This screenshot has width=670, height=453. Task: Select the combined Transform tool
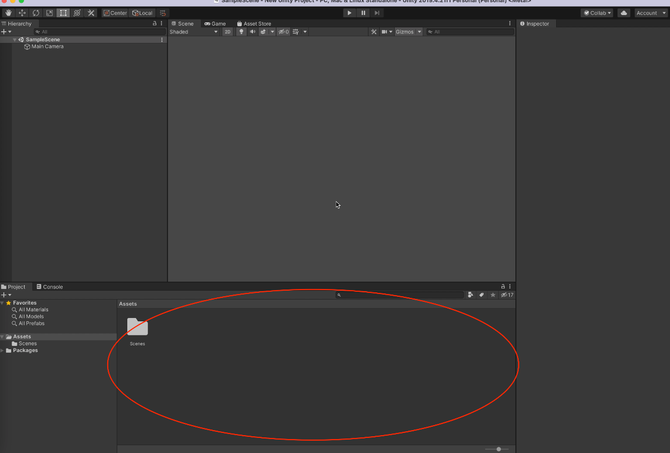[77, 13]
